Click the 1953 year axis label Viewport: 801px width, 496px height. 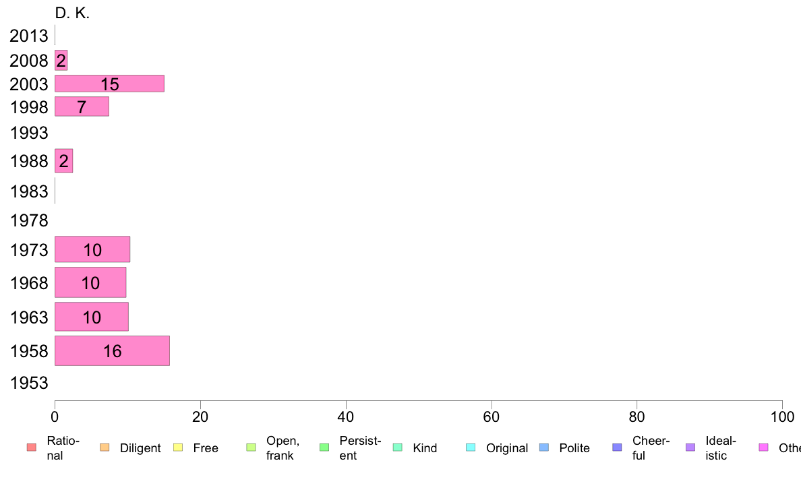tap(29, 383)
